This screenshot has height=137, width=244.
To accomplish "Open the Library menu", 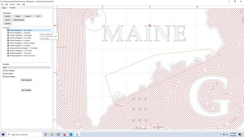I will coord(12,4).
